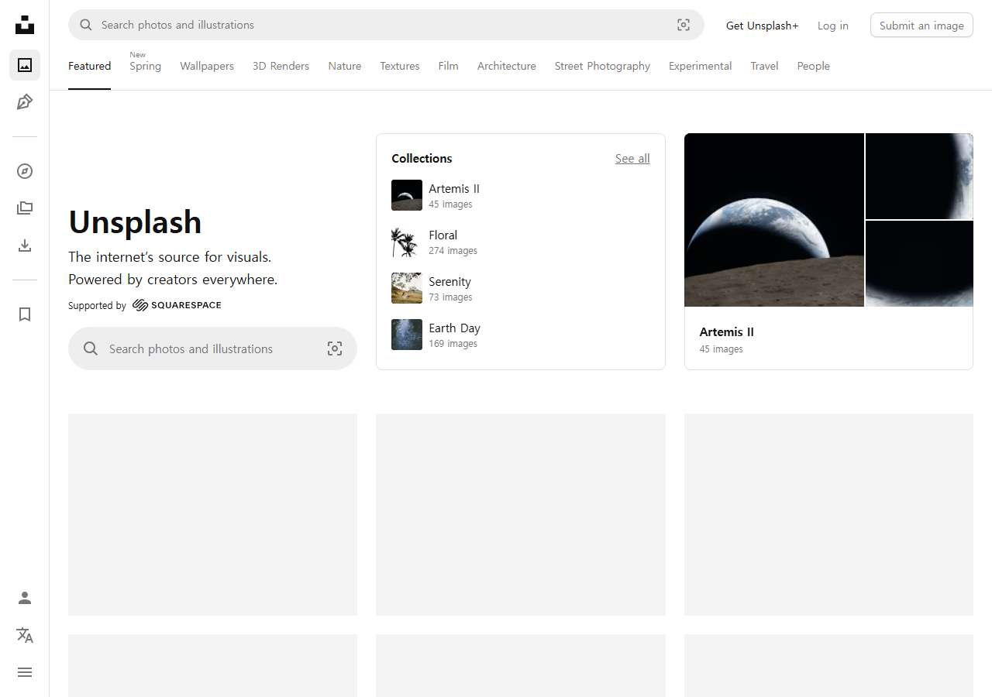This screenshot has width=992, height=697.
Task: Focus the top search photos field
Action: (386, 25)
